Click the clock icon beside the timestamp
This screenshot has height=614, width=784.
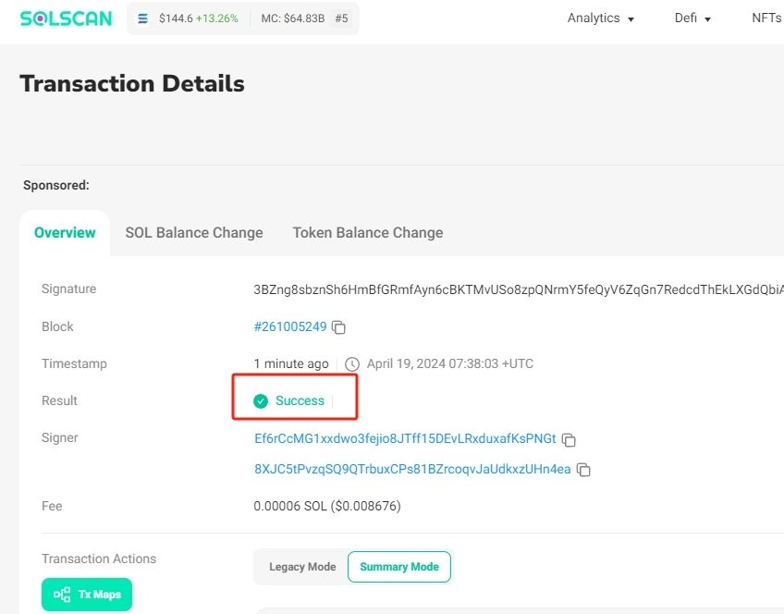pos(351,364)
